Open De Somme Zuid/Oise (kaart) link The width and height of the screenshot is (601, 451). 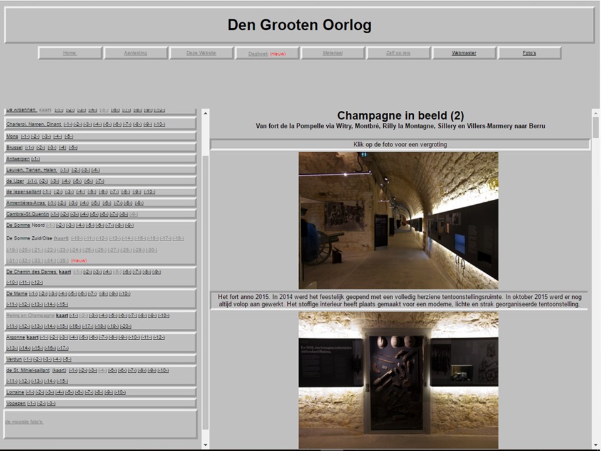tap(61, 239)
